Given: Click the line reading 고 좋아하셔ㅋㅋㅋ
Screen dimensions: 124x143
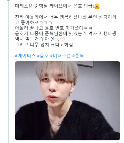Looking at the screenshot, I should tap(33, 23).
